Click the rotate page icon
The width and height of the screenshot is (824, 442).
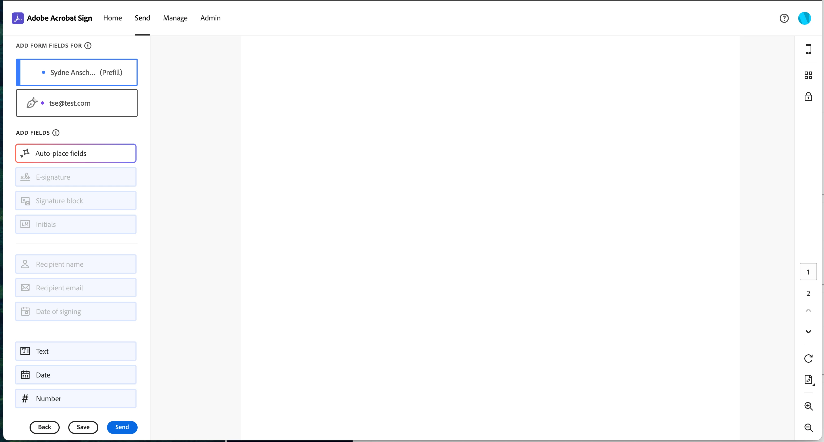[x=808, y=358]
